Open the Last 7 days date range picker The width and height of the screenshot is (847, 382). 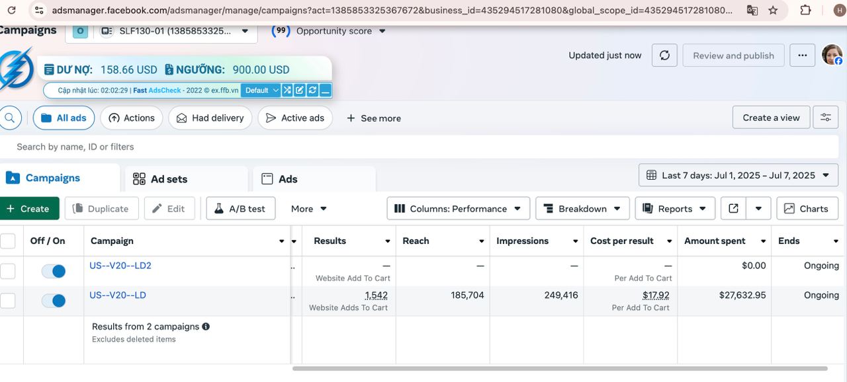tap(738, 175)
